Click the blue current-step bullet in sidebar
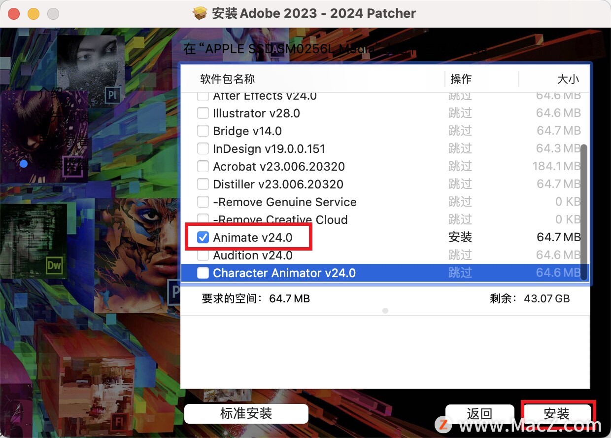 24,164
